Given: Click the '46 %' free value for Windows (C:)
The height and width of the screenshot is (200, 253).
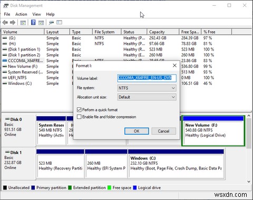Looking at the screenshot, I should (208, 83).
